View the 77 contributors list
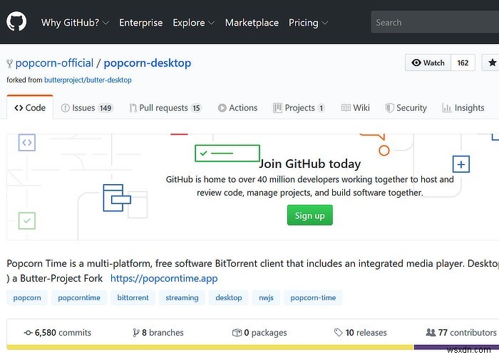 461,333
